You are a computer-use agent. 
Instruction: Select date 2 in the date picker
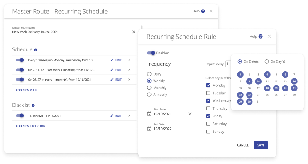(x=249, y=75)
